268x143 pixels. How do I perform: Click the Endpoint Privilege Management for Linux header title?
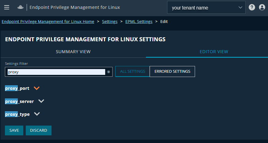pos(75,7)
